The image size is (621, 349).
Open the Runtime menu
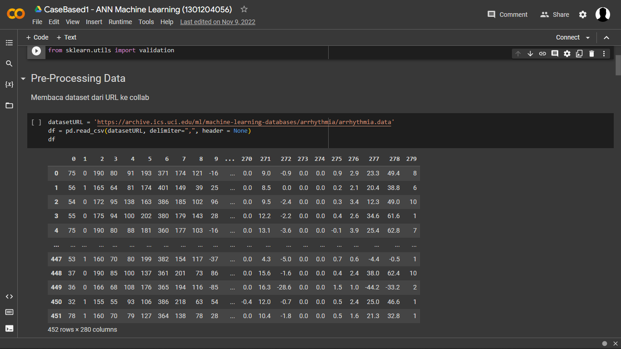[x=120, y=22]
